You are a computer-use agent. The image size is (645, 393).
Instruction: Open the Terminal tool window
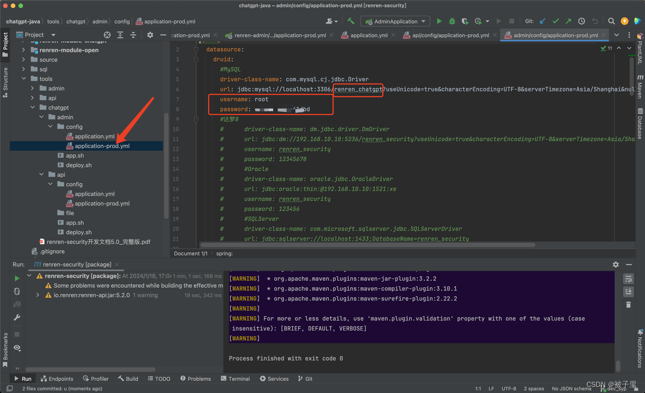[x=234, y=378]
